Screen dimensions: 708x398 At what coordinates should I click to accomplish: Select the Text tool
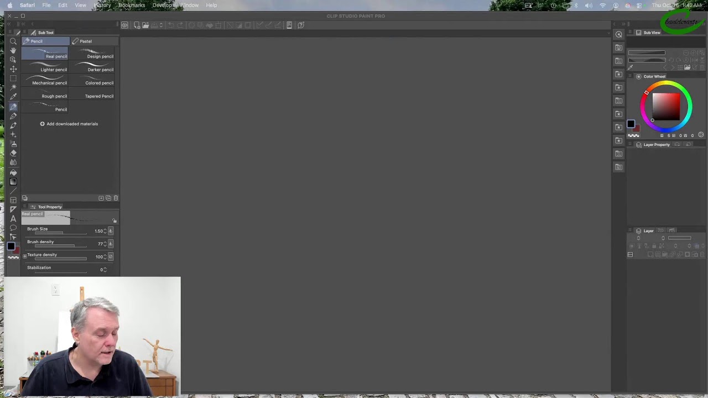point(13,218)
